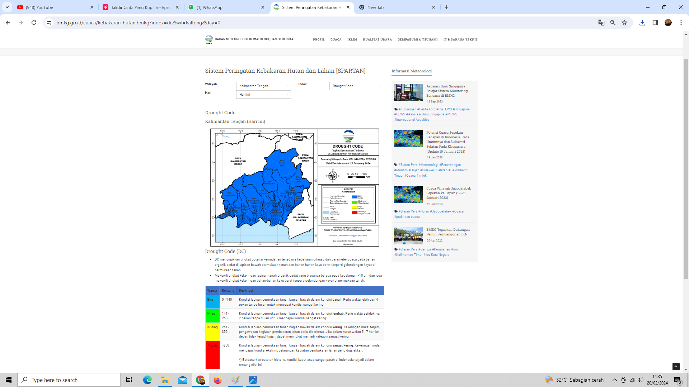Open weather widget 32°C Sebagian cerah
Screen dimensions: 689x387
[x=574, y=380]
